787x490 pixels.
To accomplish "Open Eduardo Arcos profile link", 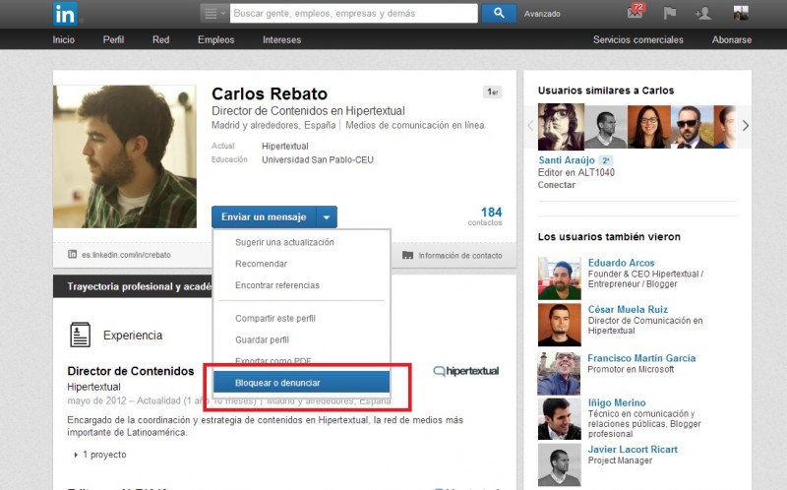I will pos(621,263).
